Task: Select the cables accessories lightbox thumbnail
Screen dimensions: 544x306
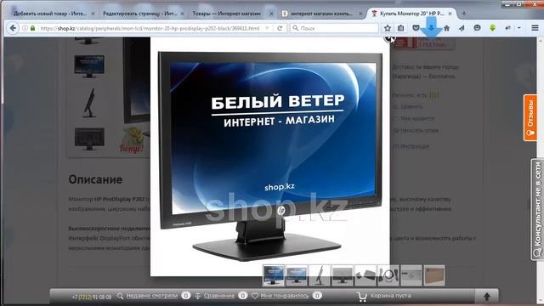Action: point(388,275)
